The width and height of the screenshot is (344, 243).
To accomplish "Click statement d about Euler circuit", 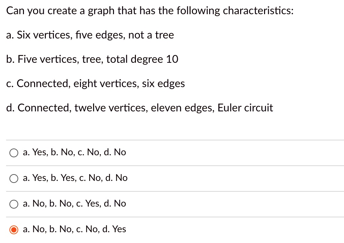I will click(x=139, y=108).
